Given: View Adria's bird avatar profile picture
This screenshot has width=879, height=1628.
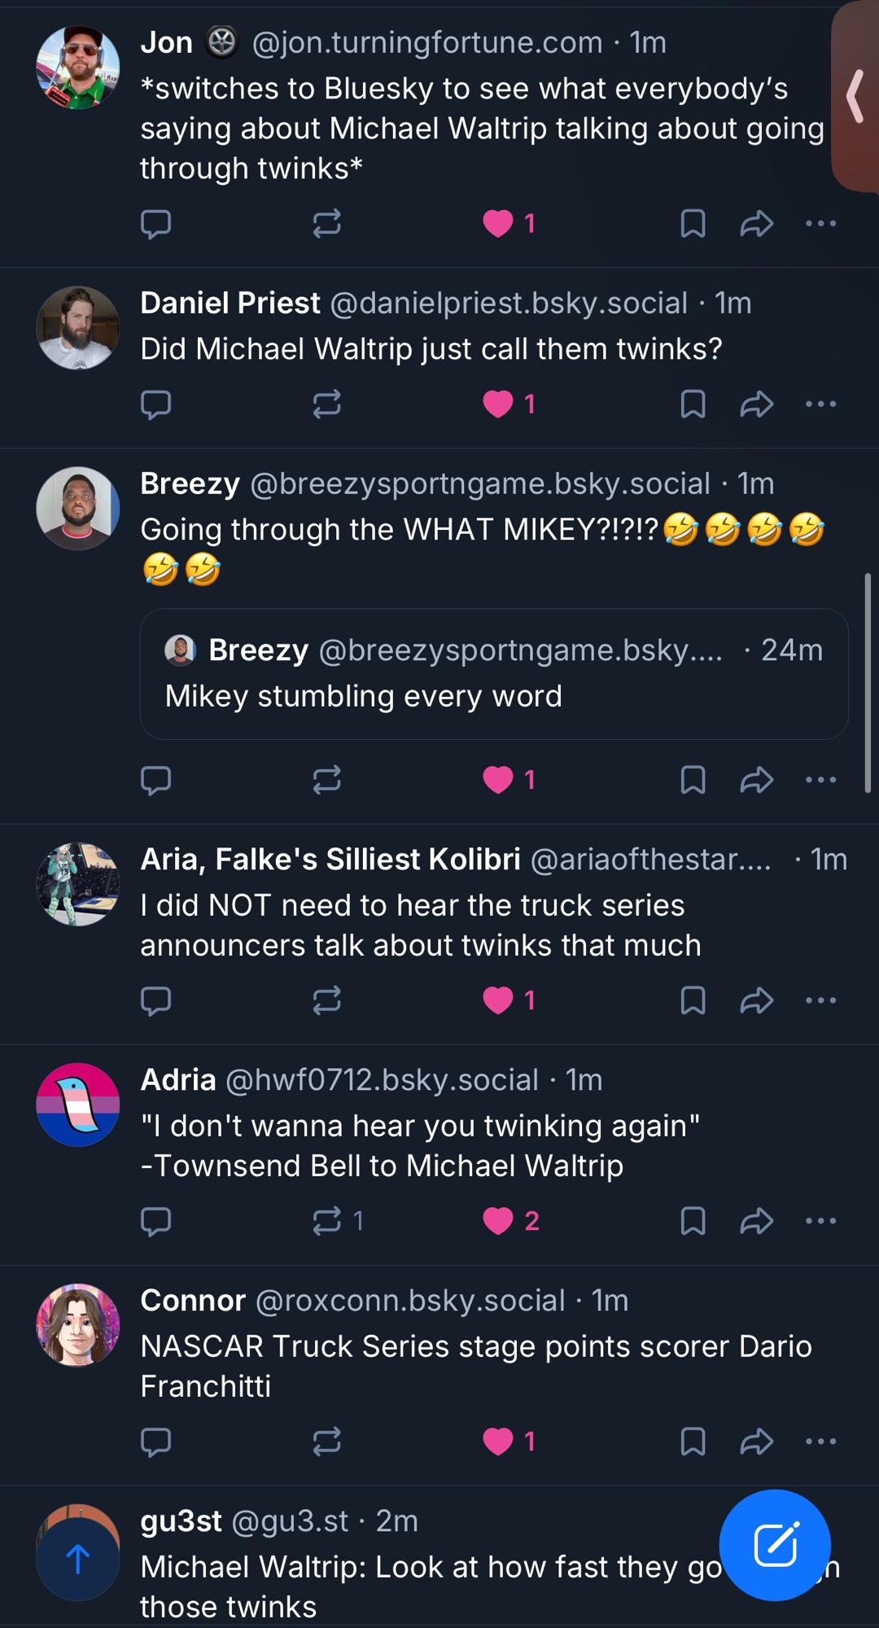Looking at the screenshot, I should [x=78, y=1105].
